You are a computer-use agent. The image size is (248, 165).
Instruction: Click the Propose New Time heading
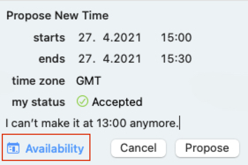[x=57, y=15]
